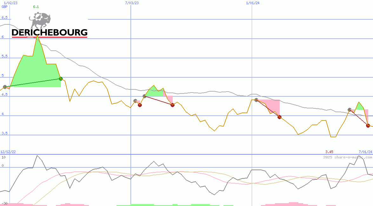Click the grey entry dot at the far-left chart start

(x=5, y=87)
